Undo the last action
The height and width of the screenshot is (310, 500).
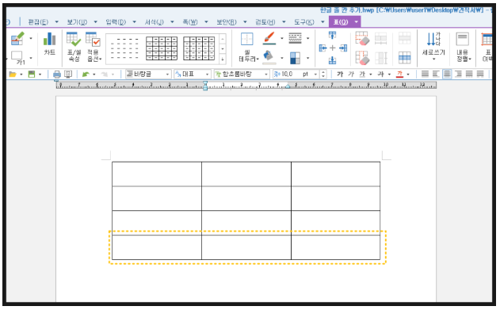pos(86,75)
